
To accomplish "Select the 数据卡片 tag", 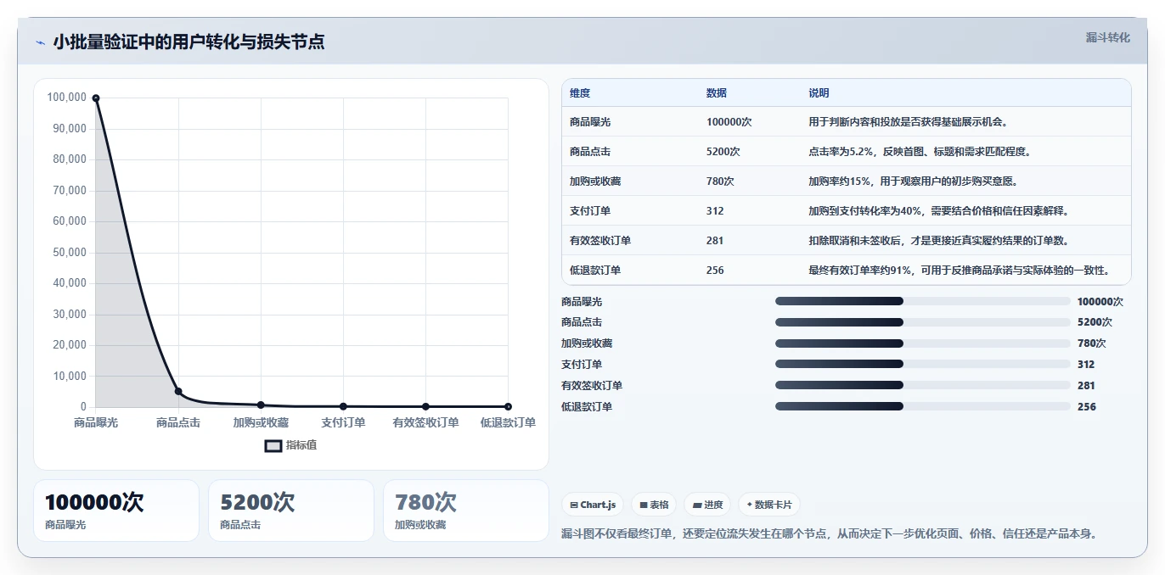I will (x=768, y=505).
